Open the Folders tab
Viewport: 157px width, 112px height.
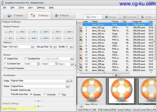point(15,16)
